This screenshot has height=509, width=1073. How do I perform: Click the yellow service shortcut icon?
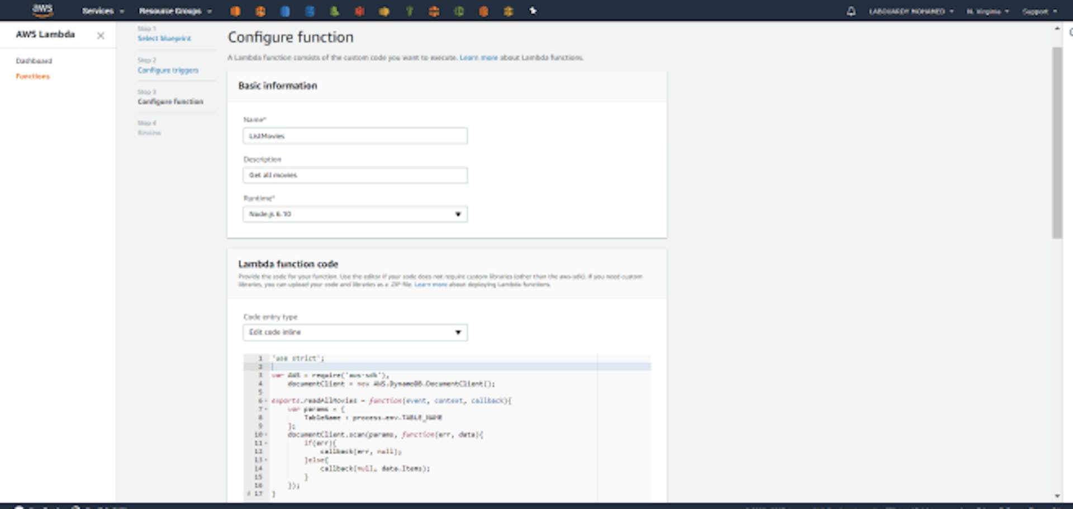click(384, 11)
